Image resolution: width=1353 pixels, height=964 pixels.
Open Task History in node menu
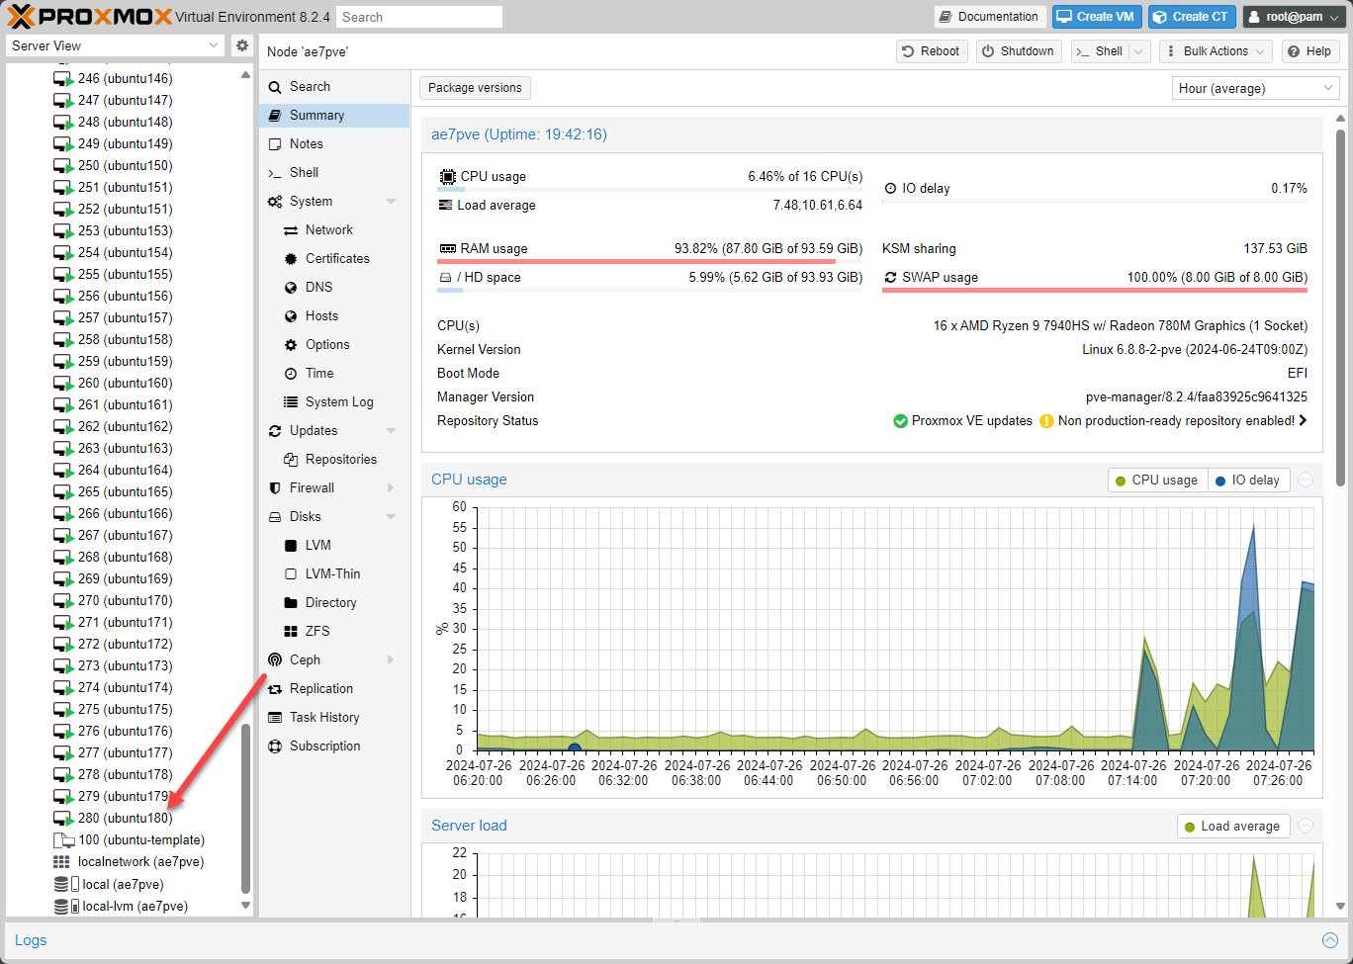tap(323, 717)
